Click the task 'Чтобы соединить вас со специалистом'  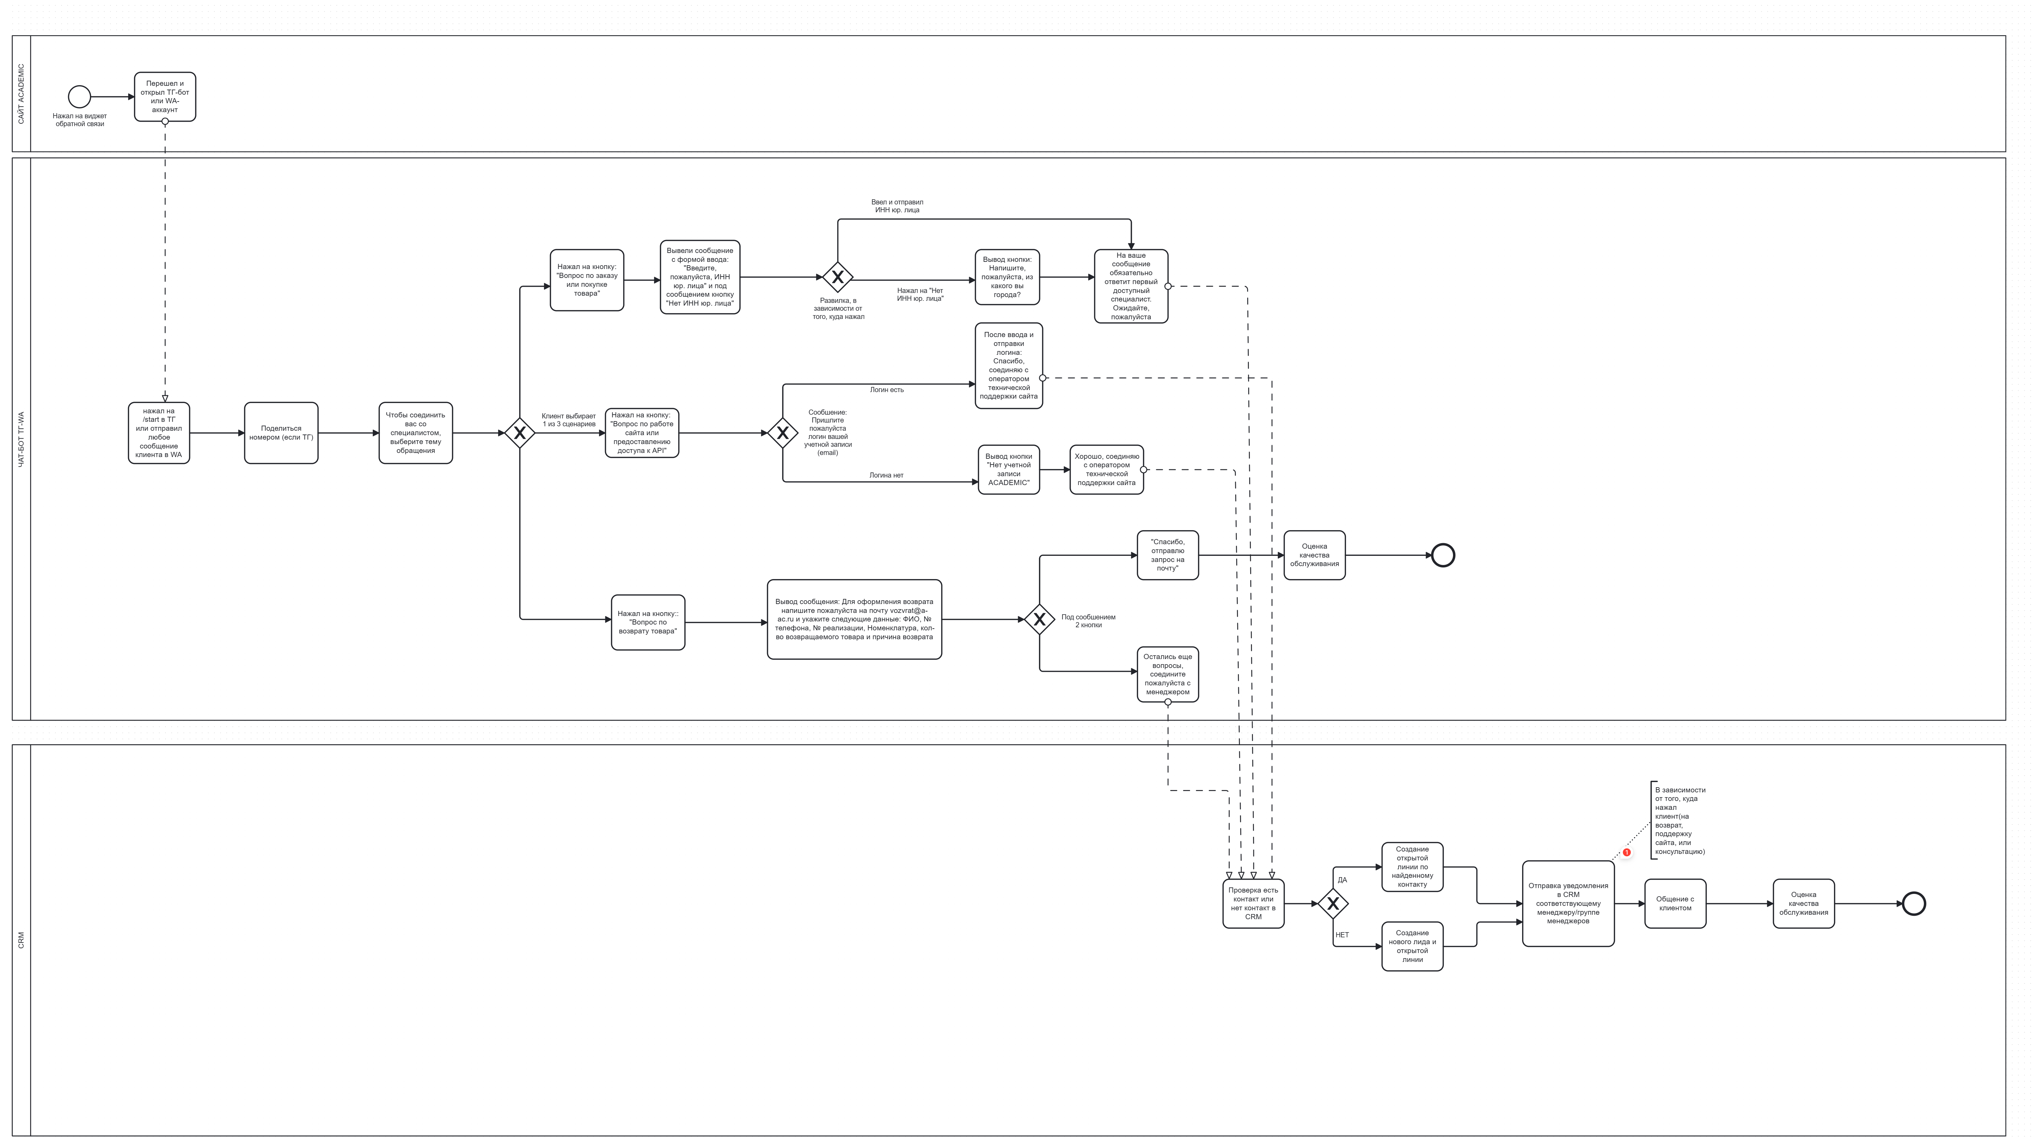pyautogui.click(x=415, y=433)
